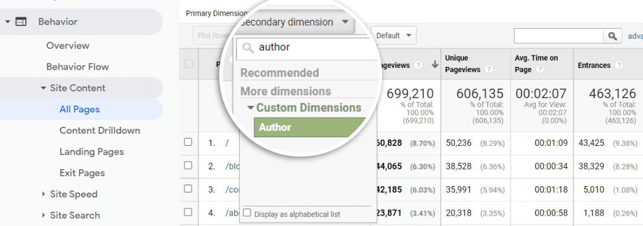Open Content Drilldown report
The image size is (643, 226).
[x=100, y=131]
